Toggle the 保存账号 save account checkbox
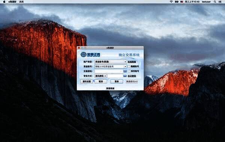 129,71
